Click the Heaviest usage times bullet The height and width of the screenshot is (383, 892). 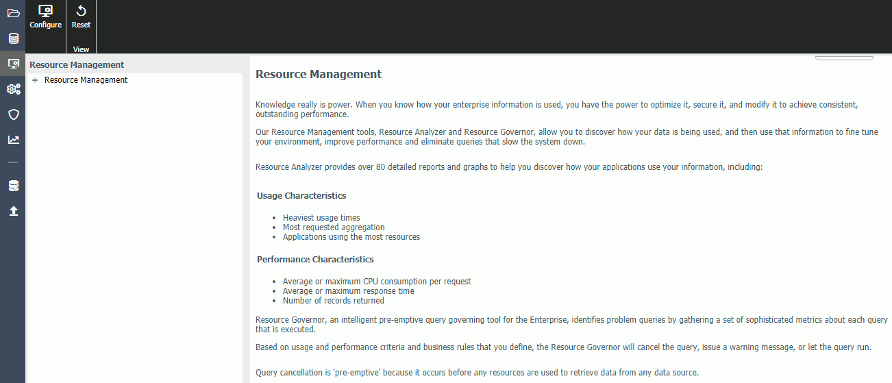click(x=321, y=218)
